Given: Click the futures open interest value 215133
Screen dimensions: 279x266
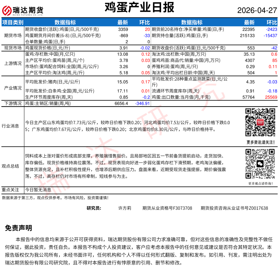Looking at the screenshot, I should [x=247, y=36].
